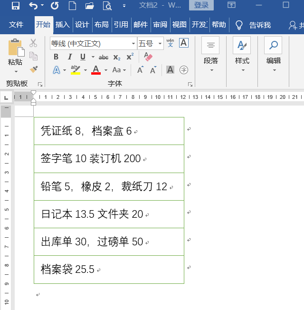Viewport: 304px width, 310px height.
Task: Open the undo history dropdown arrow
Action: pos(42,5)
